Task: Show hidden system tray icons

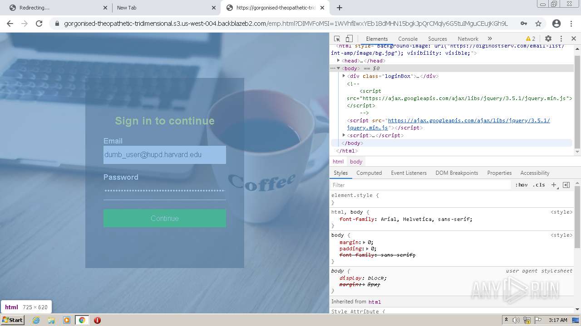Action: click(x=507, y=320)
